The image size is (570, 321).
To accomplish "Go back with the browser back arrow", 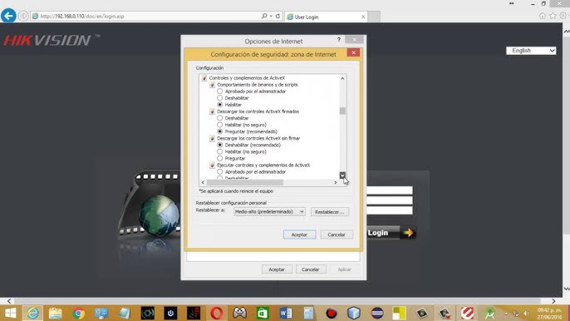I will (8, 16).
